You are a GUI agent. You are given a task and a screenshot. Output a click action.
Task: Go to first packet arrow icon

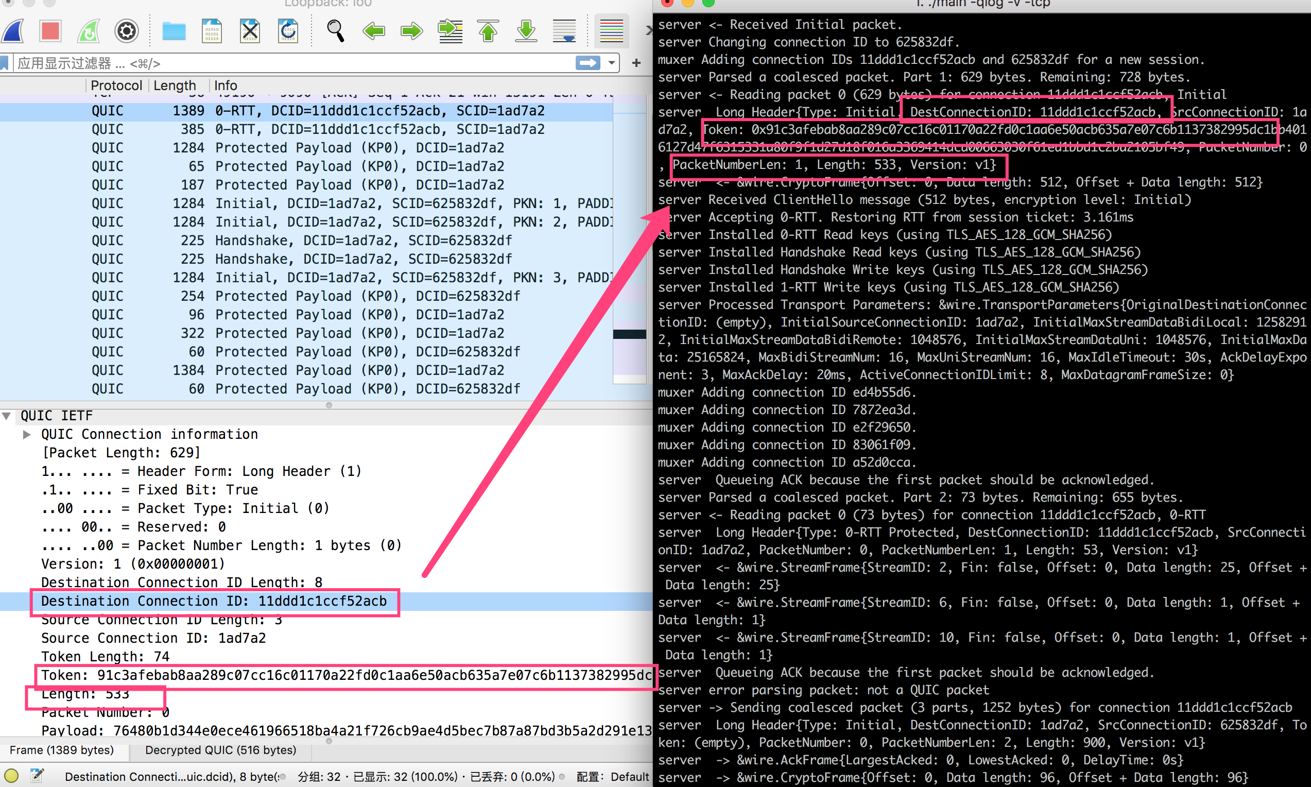click(x=488, y=31)
